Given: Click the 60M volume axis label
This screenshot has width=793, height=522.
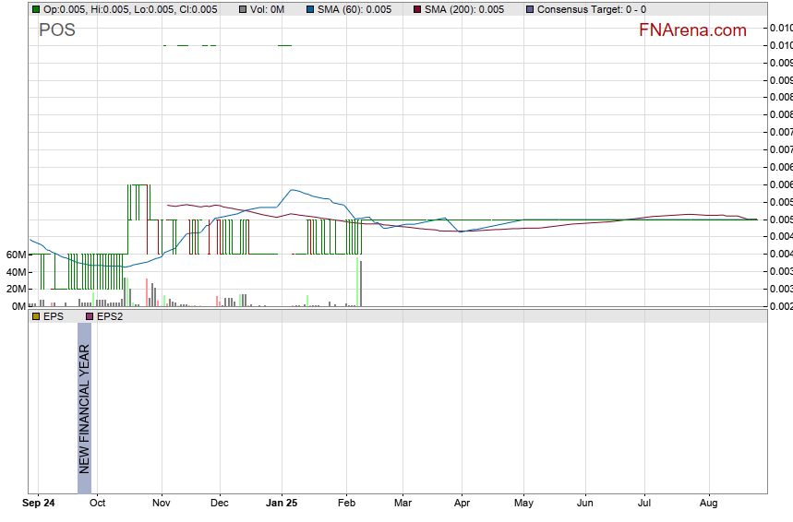Looking at the screenshot, I should pyautogui.click(x=15, y=255).
